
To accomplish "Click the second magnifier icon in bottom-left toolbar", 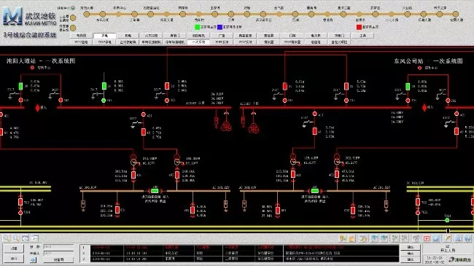I will 16,238.
